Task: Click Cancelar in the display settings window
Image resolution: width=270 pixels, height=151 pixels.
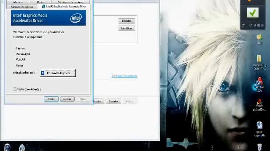Action: pos(113,102)
